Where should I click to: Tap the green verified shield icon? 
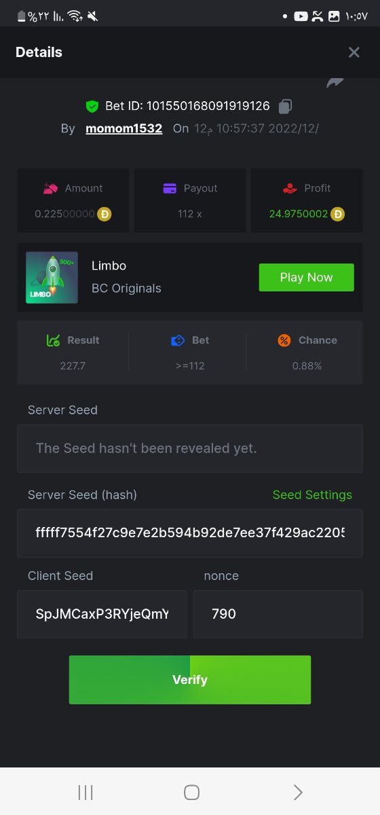click(x=92, y=107)
